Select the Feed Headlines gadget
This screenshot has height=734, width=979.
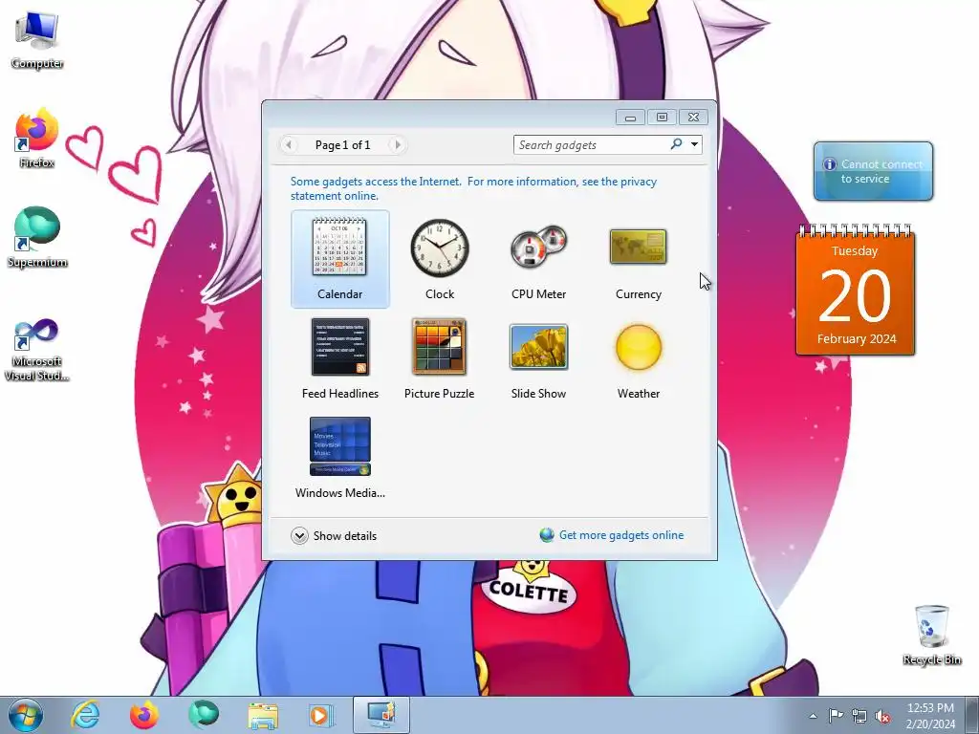pos(339,359)
